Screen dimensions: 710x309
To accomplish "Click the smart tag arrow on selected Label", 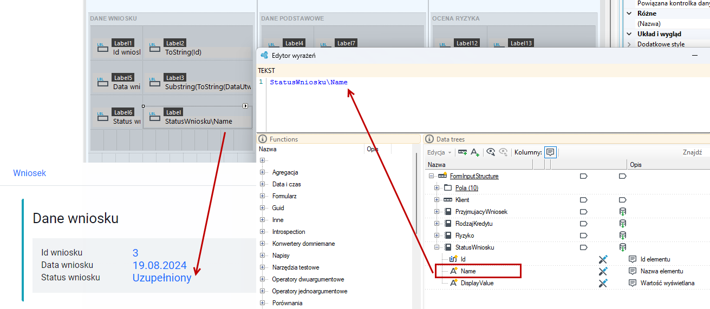I will coord(245,106).
